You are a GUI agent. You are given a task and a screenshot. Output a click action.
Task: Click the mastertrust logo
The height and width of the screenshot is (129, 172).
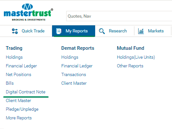[x=28, y=12]
